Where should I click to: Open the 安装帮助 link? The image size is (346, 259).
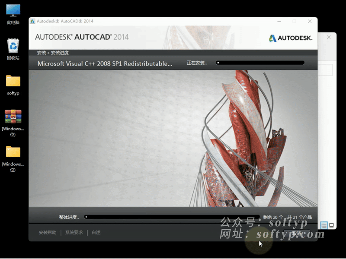point(48,233)
